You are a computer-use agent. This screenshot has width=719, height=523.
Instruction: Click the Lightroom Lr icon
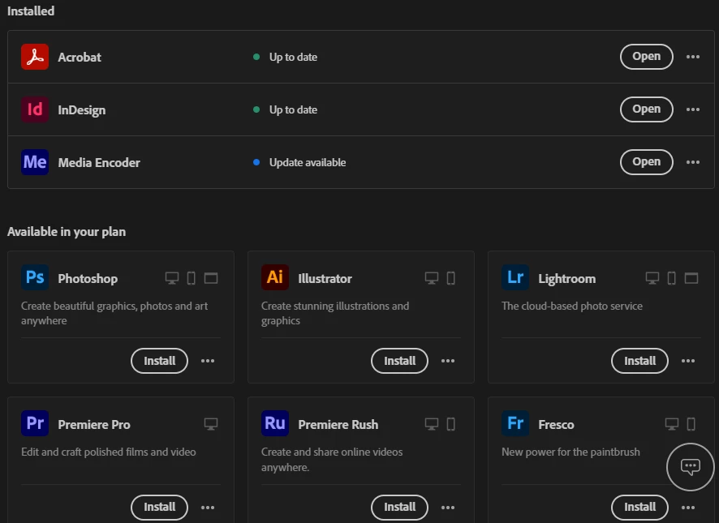(515, 277)
